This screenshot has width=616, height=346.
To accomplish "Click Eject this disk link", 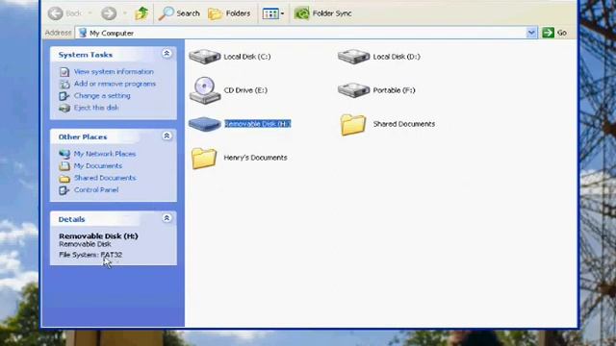I will [x=96, y=108].
